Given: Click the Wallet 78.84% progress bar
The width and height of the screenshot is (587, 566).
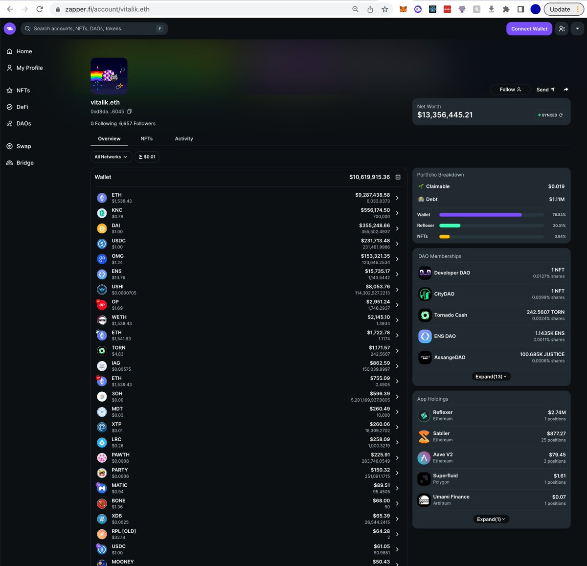Looking at the screenshot, I should (491, 215).
